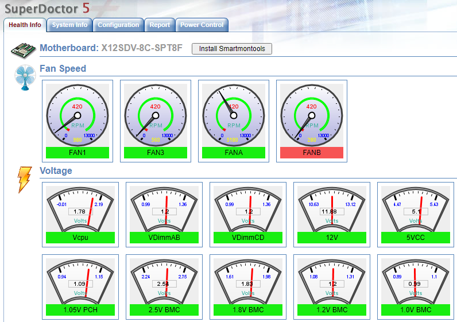Open the Configuration tab
457x322 pixels.
point(118,25)
